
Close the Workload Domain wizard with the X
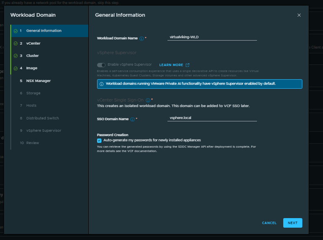click(299, 15)
